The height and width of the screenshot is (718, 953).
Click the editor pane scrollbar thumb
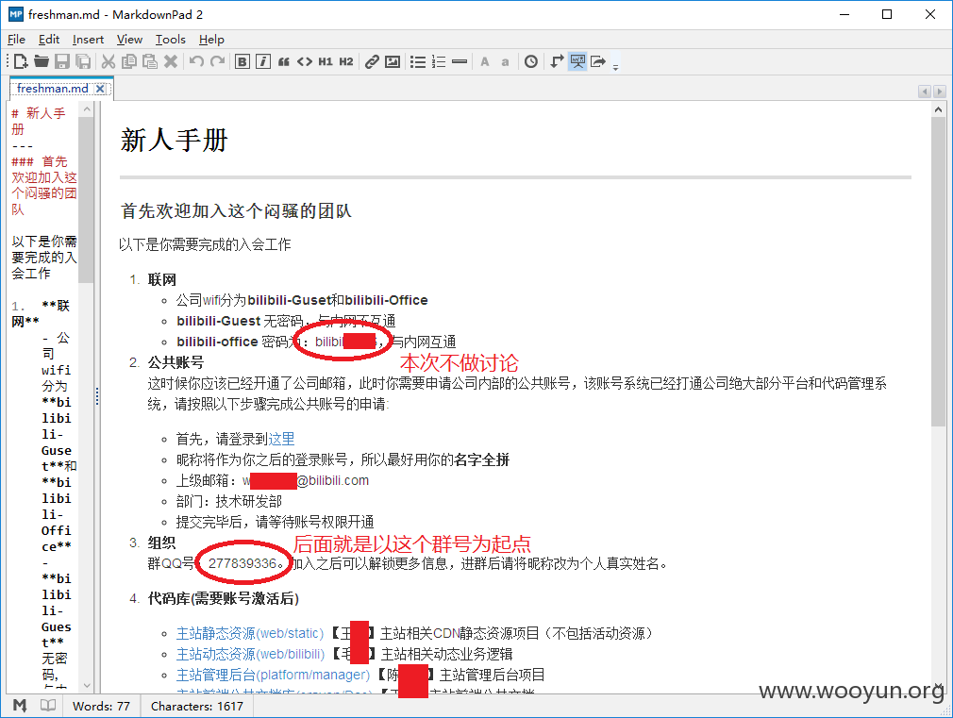tap(86, 200)
